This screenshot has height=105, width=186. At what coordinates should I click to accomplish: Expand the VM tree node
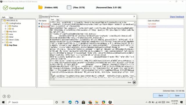pyautogui.click(x=3, y=42)
